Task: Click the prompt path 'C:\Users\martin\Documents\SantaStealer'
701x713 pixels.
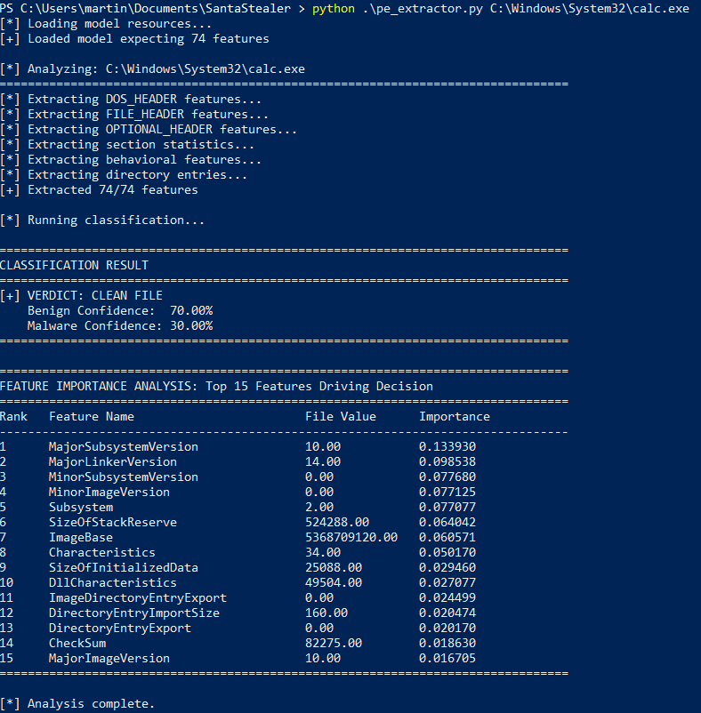Action: (156, 9)
